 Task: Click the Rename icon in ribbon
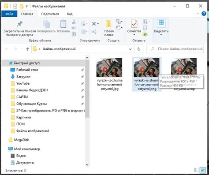(94, 32)
